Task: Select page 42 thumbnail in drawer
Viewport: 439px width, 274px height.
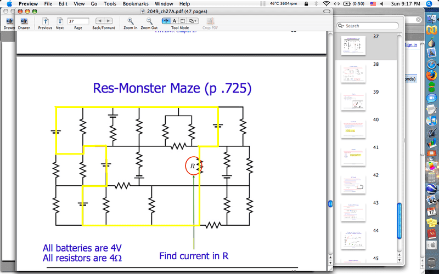Action: pyautogui.click(x=353, y=184)
